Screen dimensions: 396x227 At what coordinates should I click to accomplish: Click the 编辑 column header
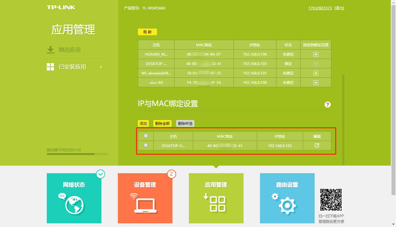coord(317,136)
